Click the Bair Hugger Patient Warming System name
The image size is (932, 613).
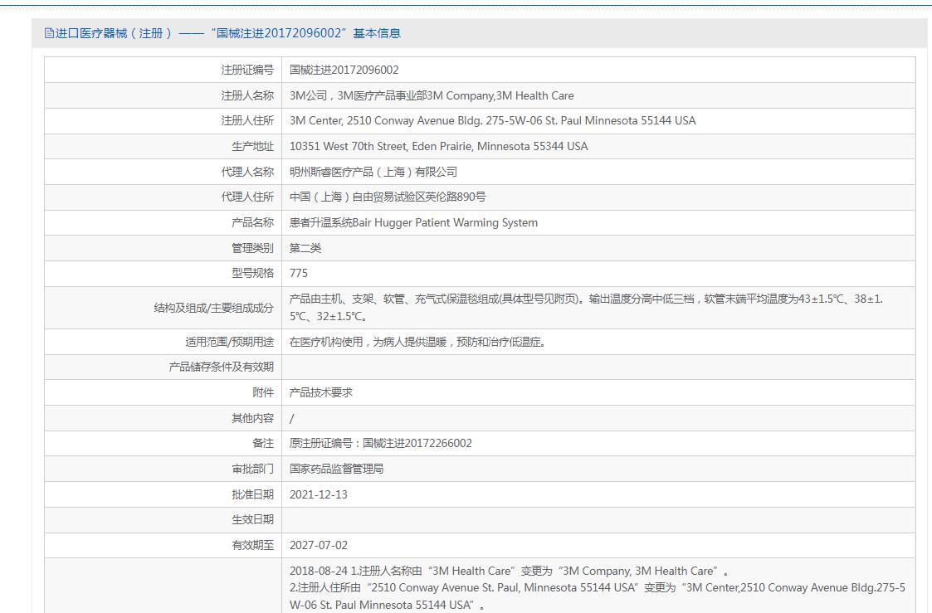tap(413, 223)
